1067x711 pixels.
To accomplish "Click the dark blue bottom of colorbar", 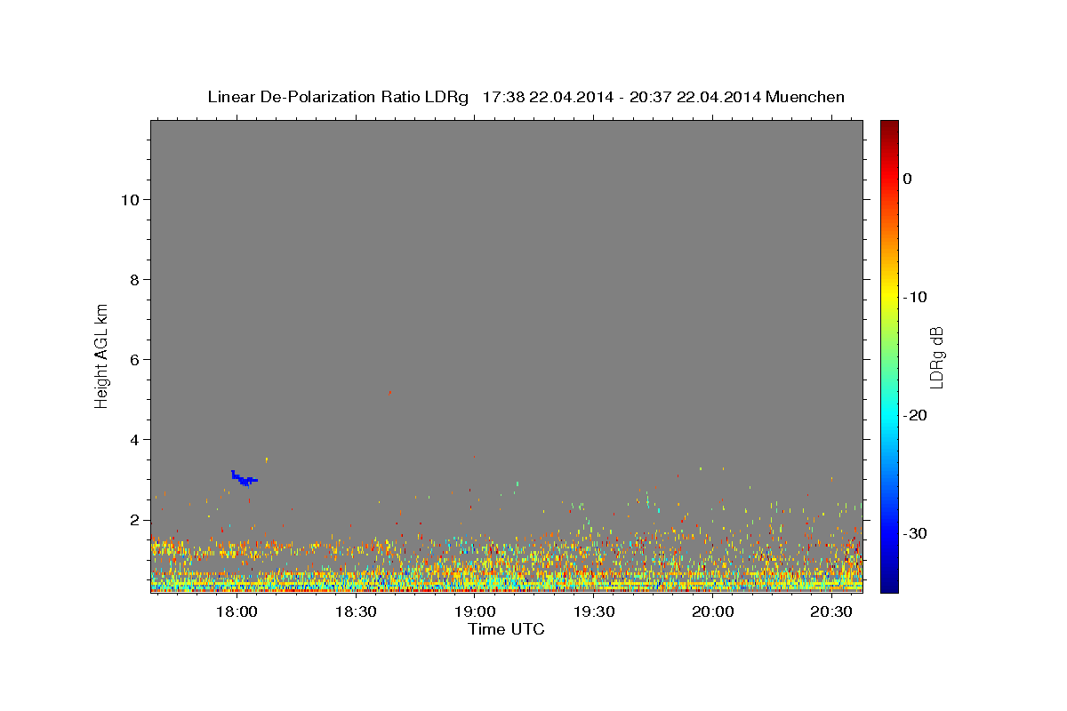I will [x=889, y=586].
